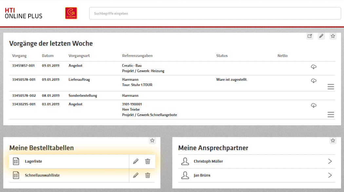Open the Lagerliste order table
This screenshot has height=192, width=344.
[33, 161]
